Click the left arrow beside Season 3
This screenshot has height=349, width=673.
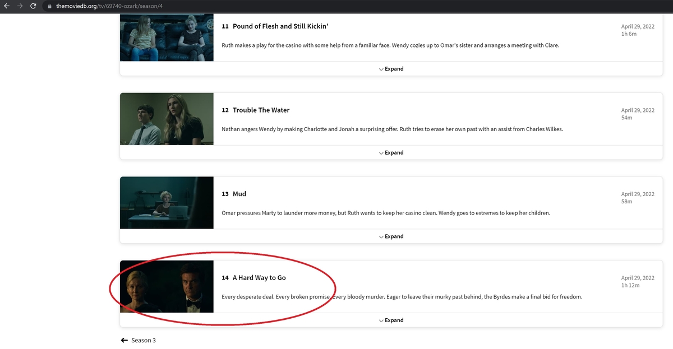pyautogui.click(x=124, y=340)
